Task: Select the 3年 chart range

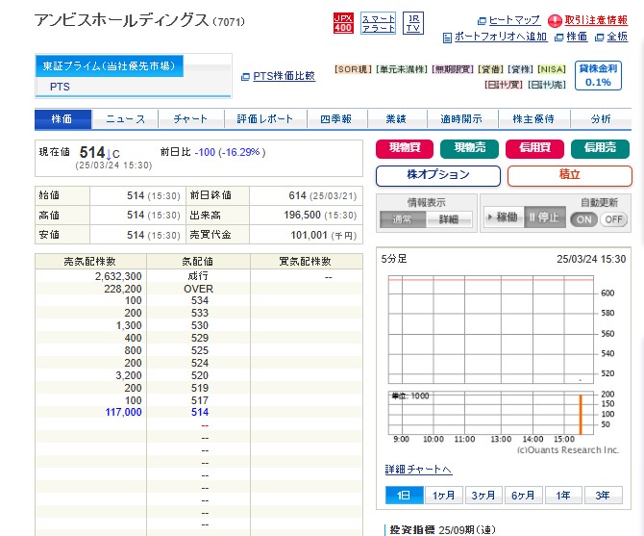Action: click(603, 495)
